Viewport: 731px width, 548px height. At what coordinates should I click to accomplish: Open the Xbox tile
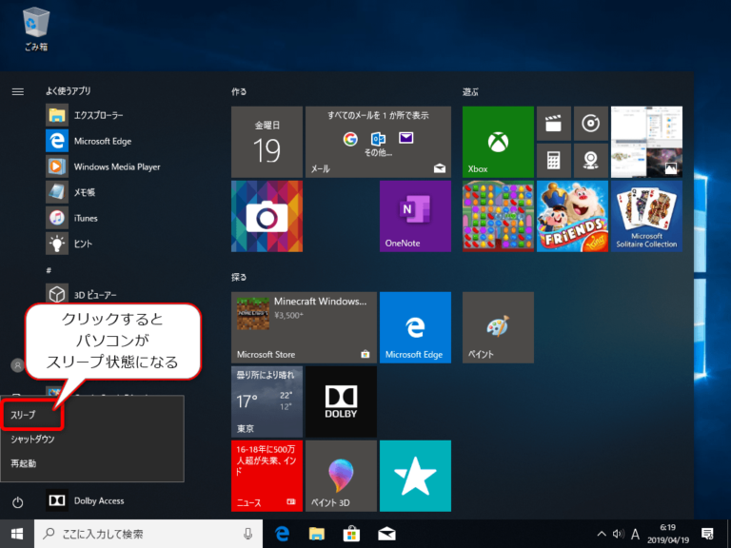pyautogui.click(x=498, y=142)
